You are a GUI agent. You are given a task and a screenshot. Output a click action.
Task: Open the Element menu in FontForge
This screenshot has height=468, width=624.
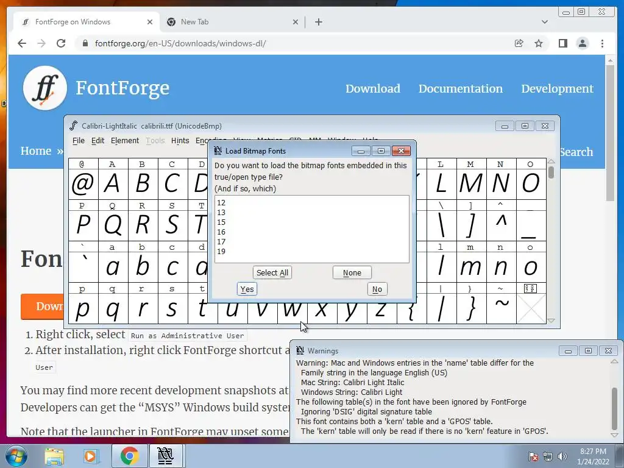[x=125, y=141]
